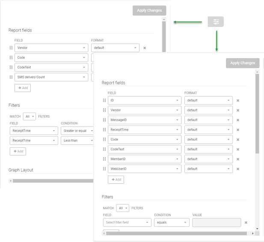Add a report field in front panel
This screenshot has height=242, width=264.
pyautogui.click(x=116, y=179)
